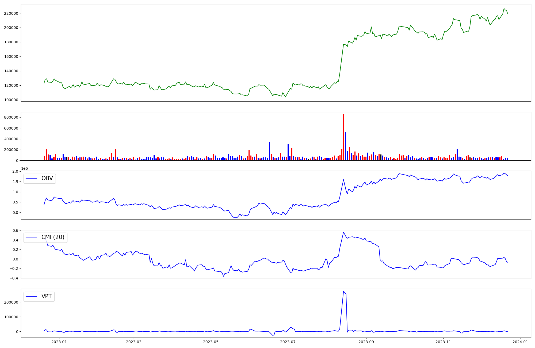Click the 2024-01 date tick label

point(520,342)
